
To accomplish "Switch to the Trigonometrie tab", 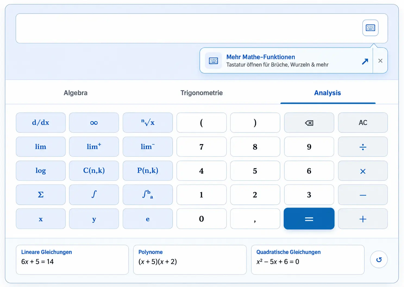I will coord(202,93).
